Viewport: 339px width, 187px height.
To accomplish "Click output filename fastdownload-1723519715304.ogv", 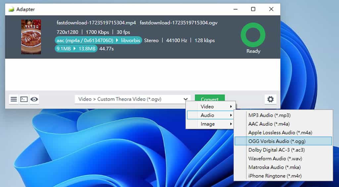I will pos(178,23).
